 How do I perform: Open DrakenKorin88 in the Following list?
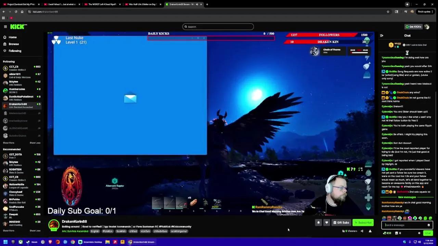pos(21,106)
